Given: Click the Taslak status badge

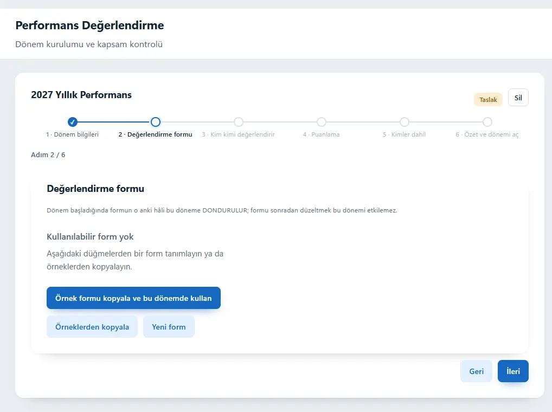Looking at the screenshot, I should (488, 100).
